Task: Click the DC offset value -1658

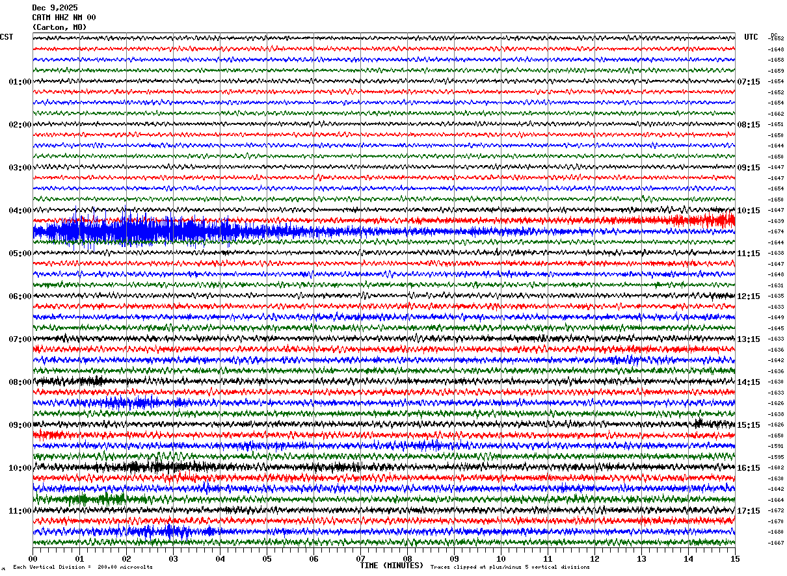Action: click(776, 60)
